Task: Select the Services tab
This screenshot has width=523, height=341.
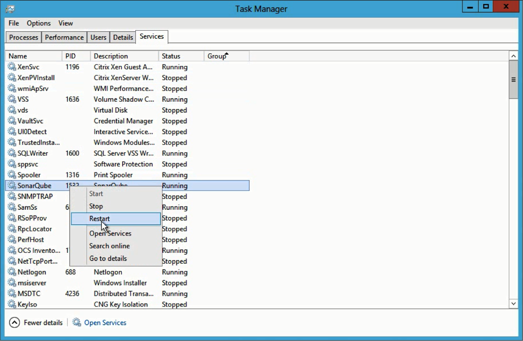Action: 152,36
